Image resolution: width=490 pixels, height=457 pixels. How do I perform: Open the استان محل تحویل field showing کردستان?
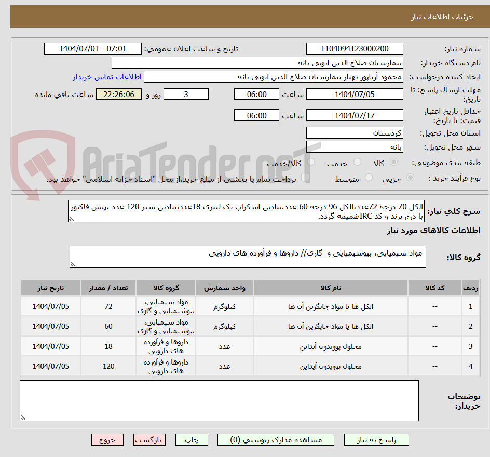tap(355, 132)
